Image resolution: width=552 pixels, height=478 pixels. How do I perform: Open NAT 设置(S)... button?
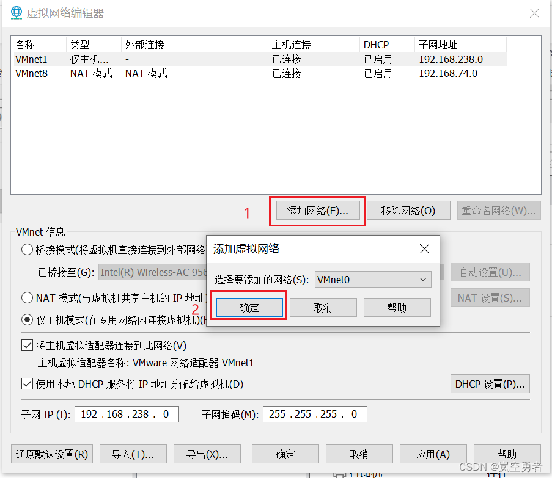click(x=490, y=298)
